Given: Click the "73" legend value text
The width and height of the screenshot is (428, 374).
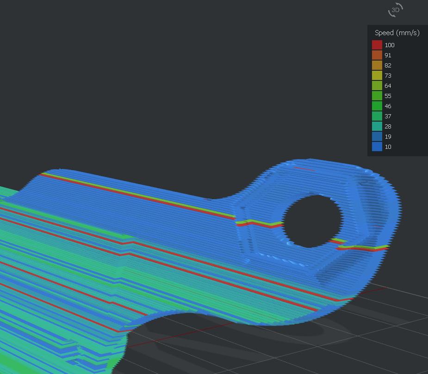Looking at the screenshot, I should coord(388,76).
